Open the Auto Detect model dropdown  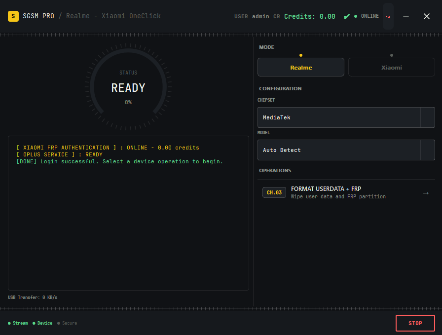click(x=346, y=150)
